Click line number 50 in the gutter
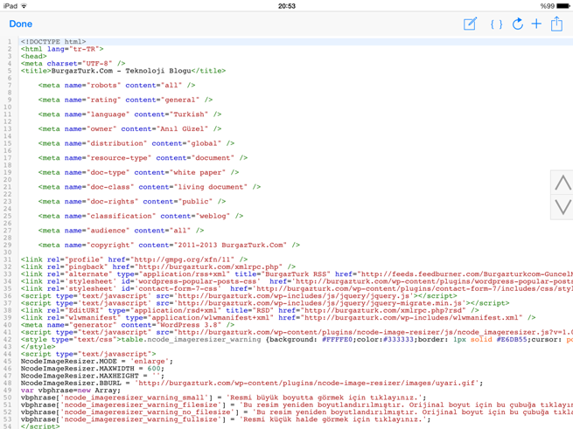The image size is (573, 429). click(x=8, y=398)
